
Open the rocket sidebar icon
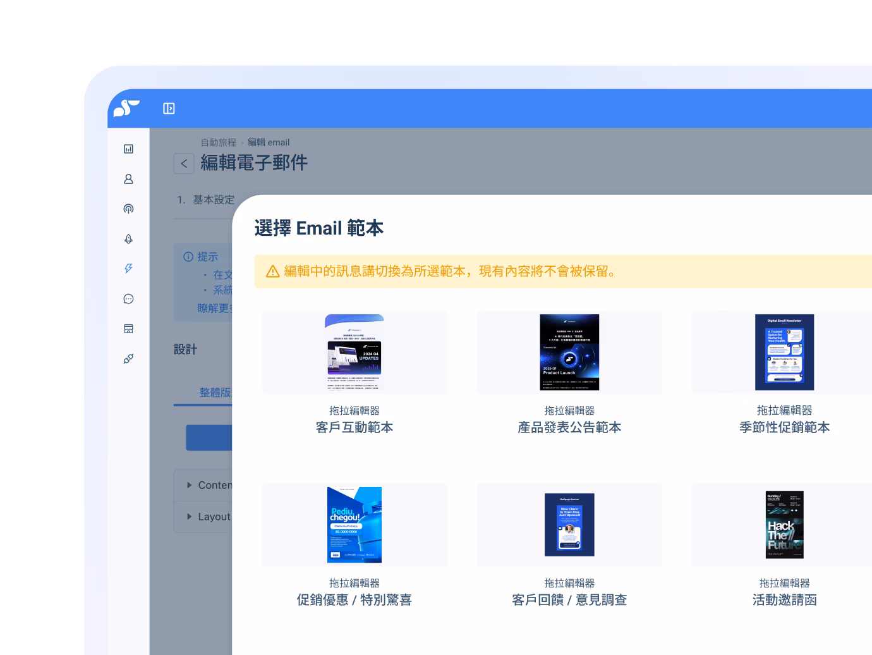128,239
